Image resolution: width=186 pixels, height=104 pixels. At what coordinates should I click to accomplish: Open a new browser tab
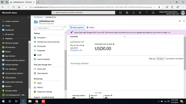(38, 2)
